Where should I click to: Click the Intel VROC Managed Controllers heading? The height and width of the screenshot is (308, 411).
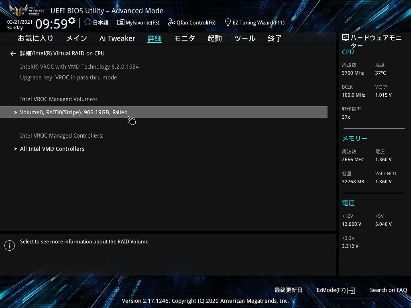pyautogui.click(x=61, y=136)
